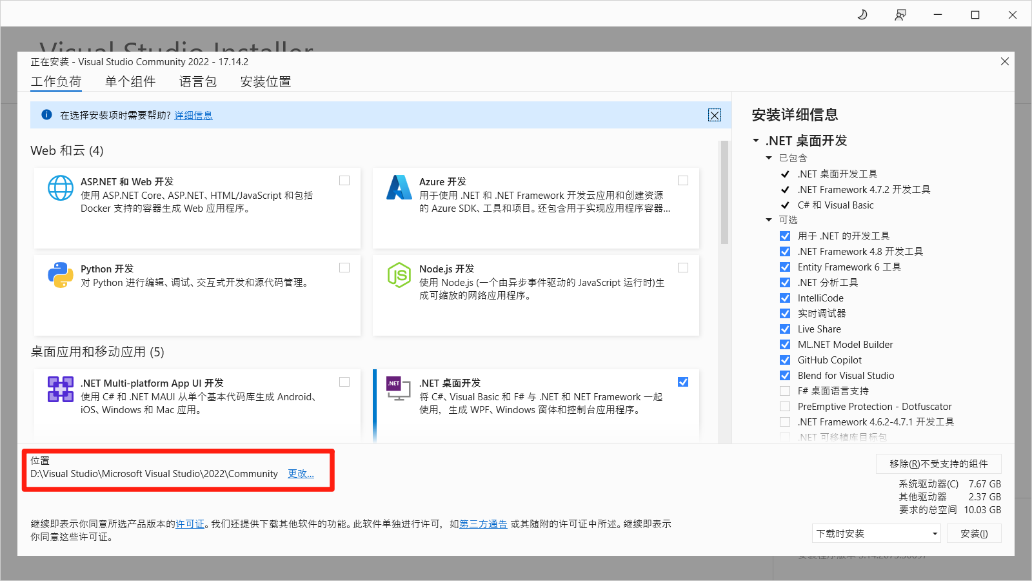This screenshot has height=581, width=1032.
Task: Click the .NET desktop development icon
Action: click(398, 389)
